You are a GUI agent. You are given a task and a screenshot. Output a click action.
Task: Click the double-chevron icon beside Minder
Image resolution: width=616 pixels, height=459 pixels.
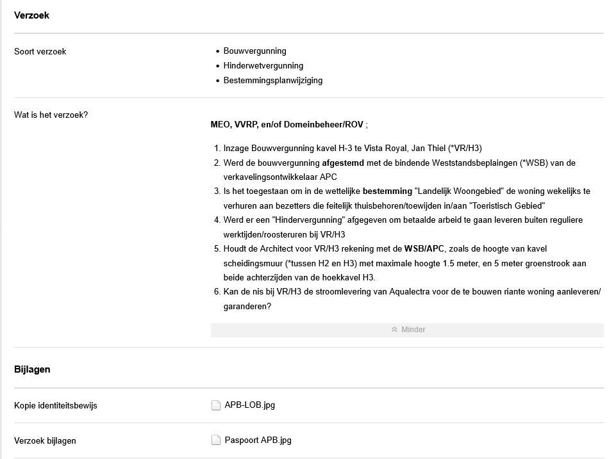click(x=394, y=330)
